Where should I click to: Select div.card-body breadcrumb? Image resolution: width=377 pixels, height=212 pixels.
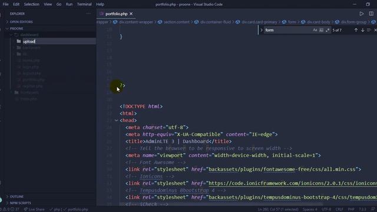click(x=319, y=22)
